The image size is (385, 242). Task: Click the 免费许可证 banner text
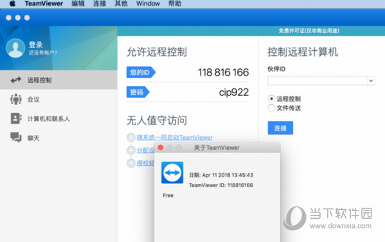309,31
